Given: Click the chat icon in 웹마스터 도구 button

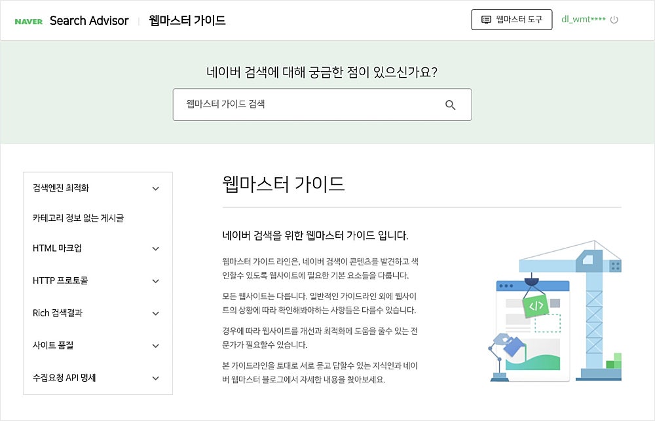Looking at the screenshot, I should point(486,20).
